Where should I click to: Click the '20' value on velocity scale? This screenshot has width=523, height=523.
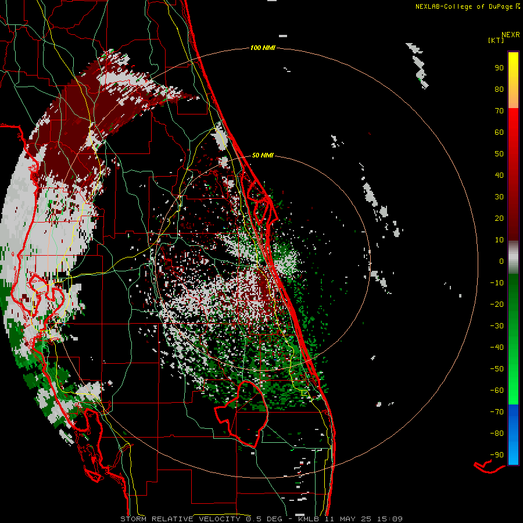(499, 218)
